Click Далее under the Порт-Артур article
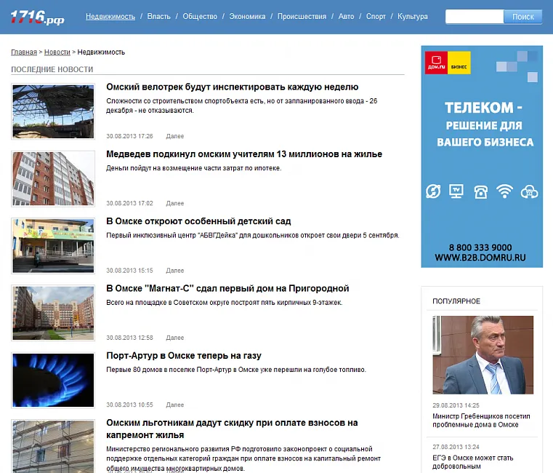Viewport: 553px width, 473px height. coord(175,405)
